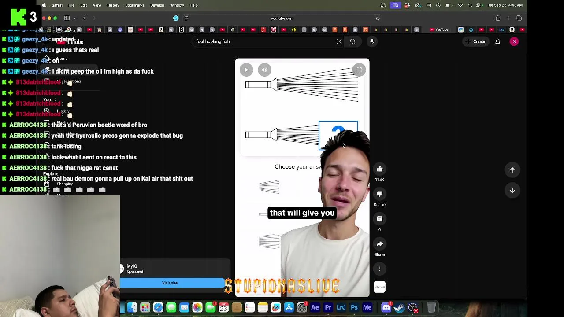The width and height of the screenshot is (564, 317).
Task: Open the Shopping sidebar item
Action: tap(65, 184)
